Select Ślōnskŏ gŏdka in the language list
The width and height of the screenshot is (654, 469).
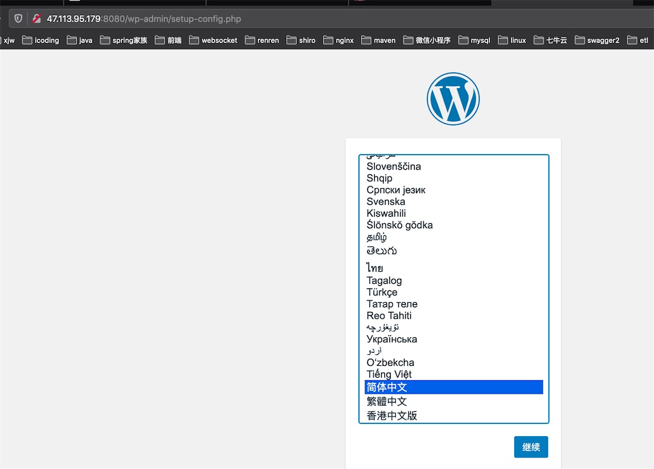click(x=454, y=225)
